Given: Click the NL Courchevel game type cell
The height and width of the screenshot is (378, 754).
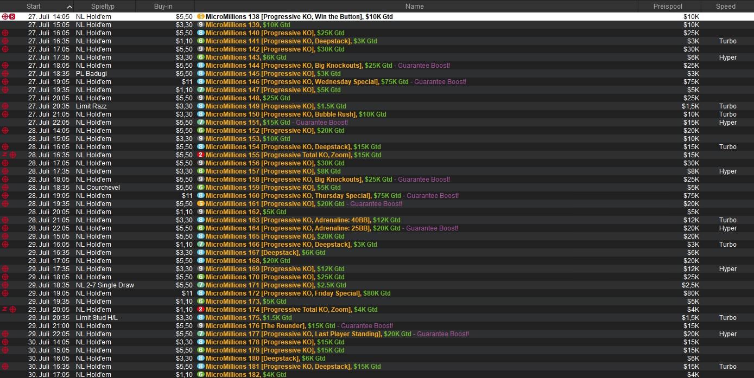Looking at the screenshot, I should tap(98, 188).
